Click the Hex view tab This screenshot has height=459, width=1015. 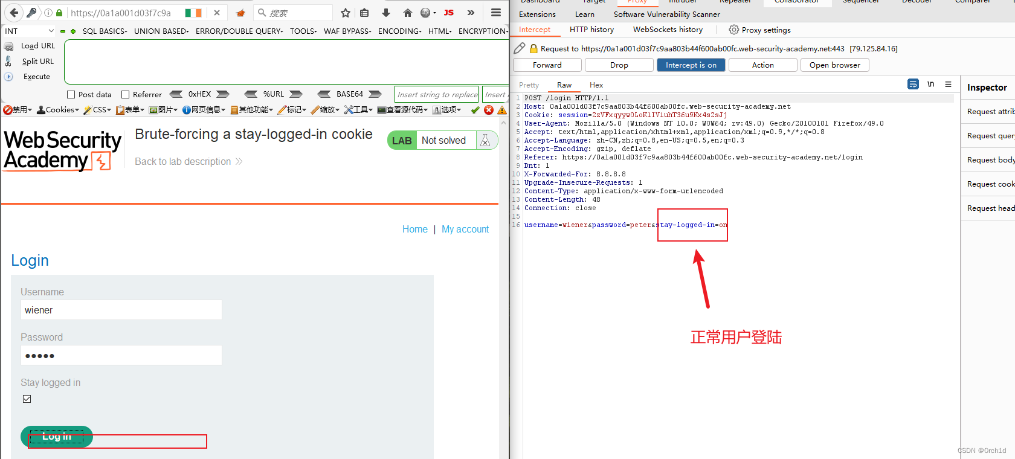point(596,85)
